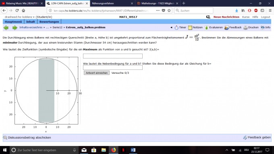274x154 pixels.
Task: Open Notizen notes tool
Action: [195, 27]
